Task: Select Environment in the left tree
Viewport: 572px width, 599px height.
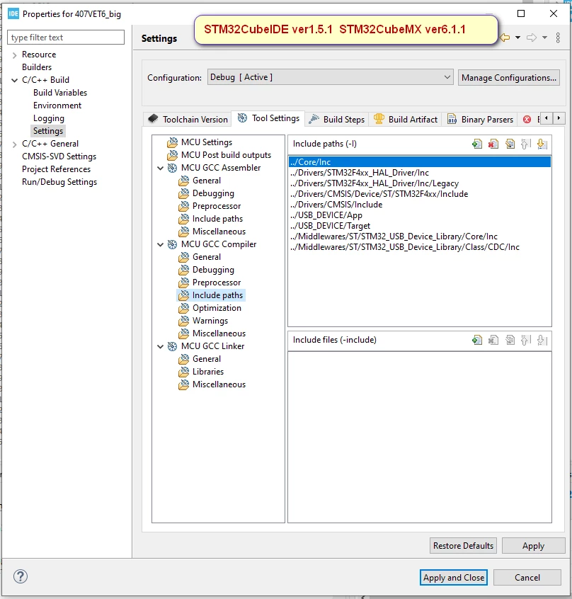Action: [57, 105]
